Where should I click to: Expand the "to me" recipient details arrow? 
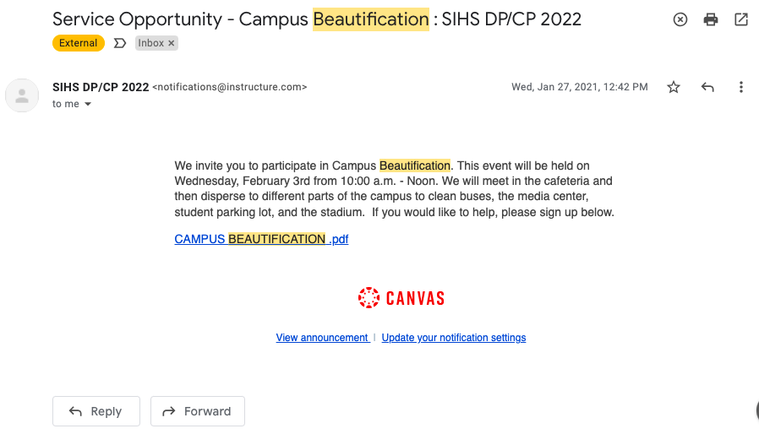[x=88, y=105]
